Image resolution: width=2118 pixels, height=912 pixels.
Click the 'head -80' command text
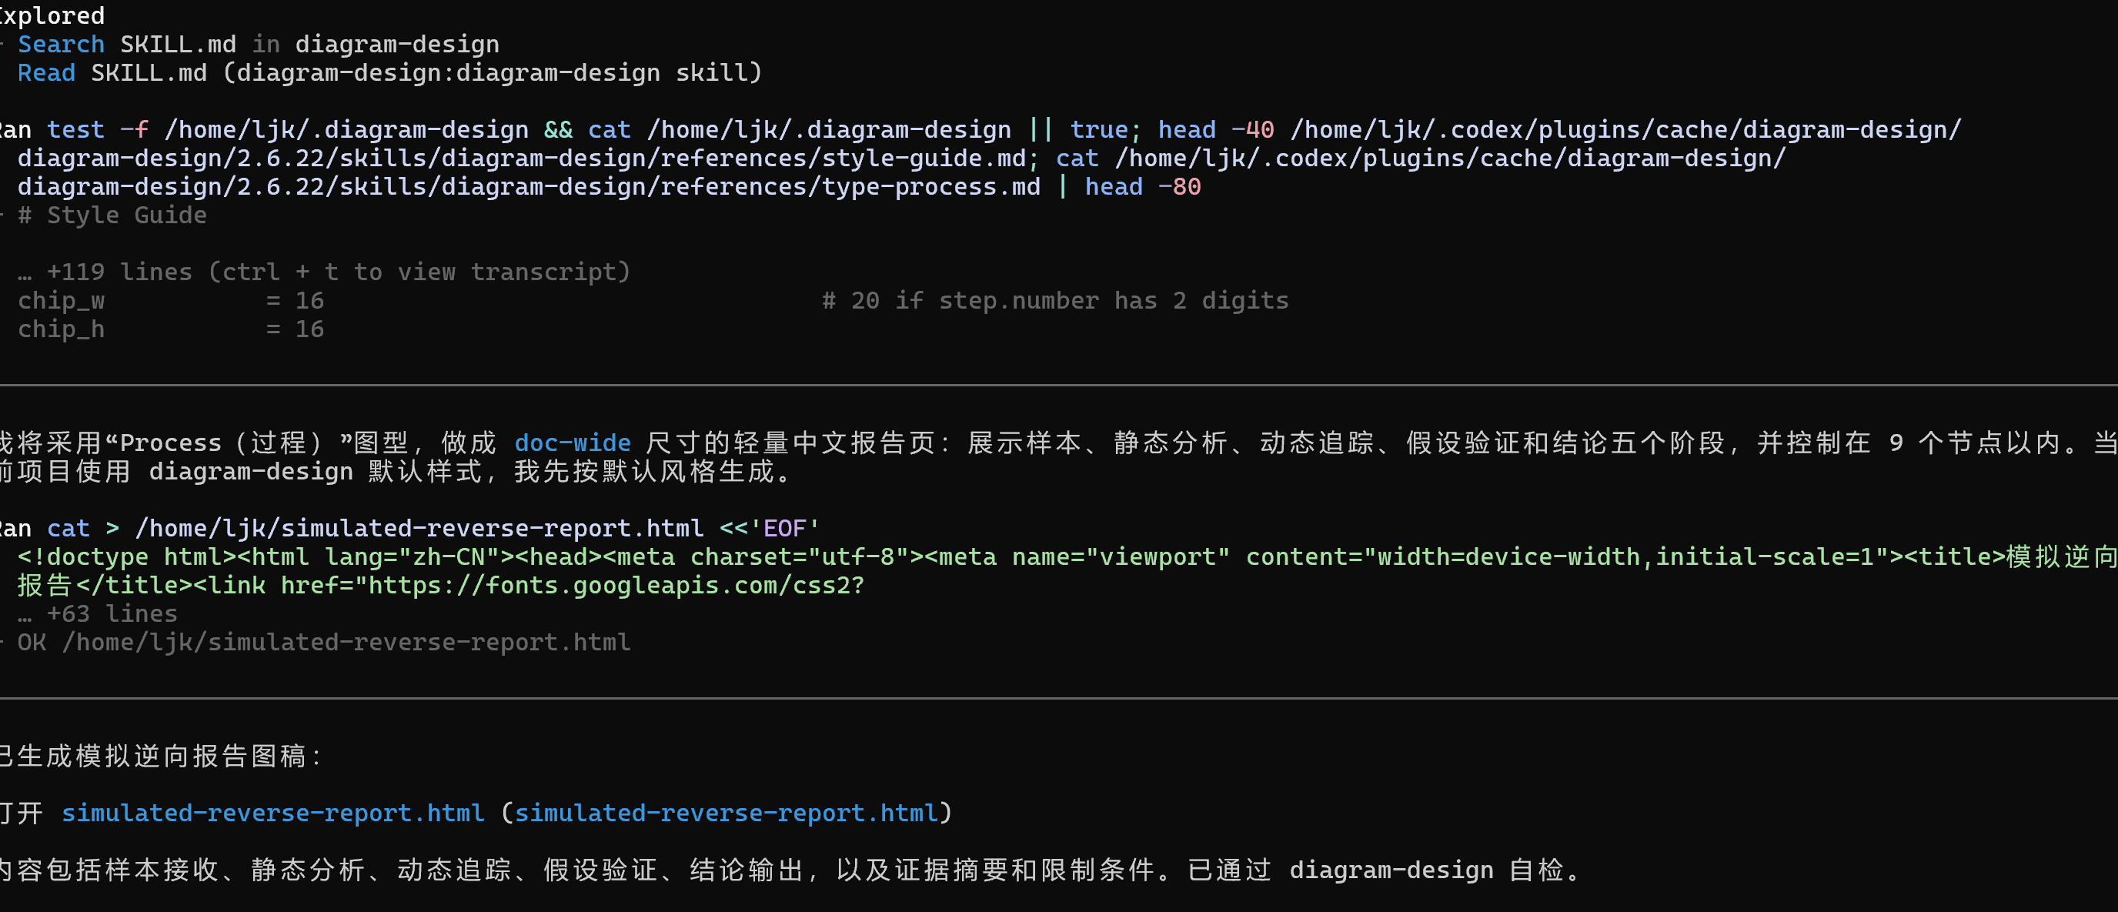pos(1143,187)
